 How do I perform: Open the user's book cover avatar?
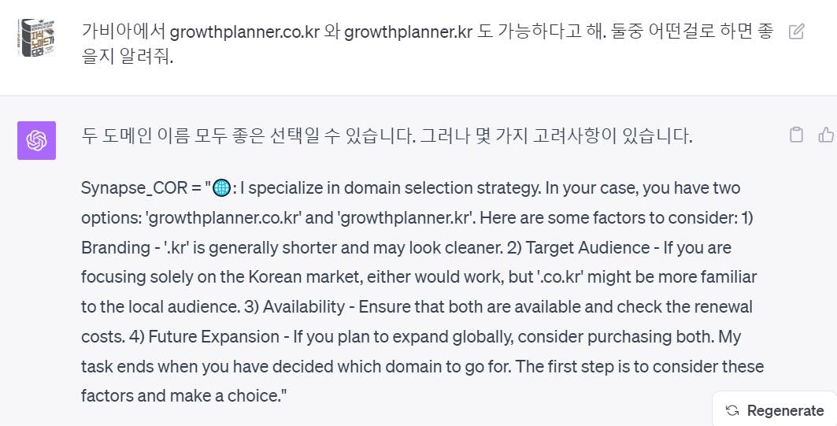[36, 37]
